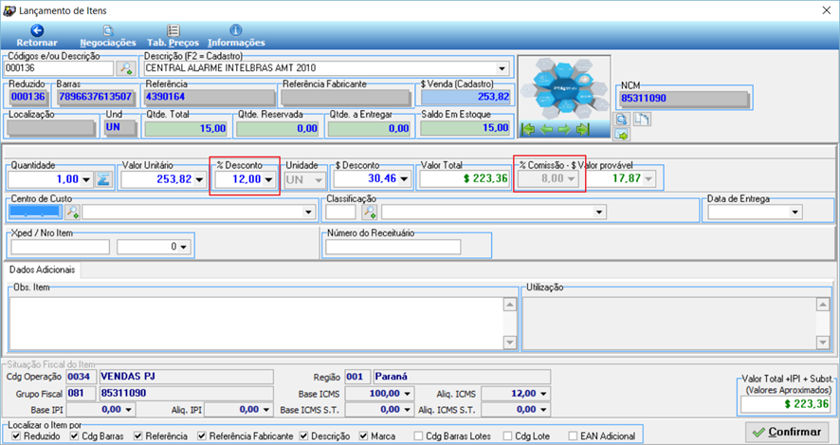Expand the Centro de Custo dropdown
This screenshot has height=445, width=840.
point(308,213)
